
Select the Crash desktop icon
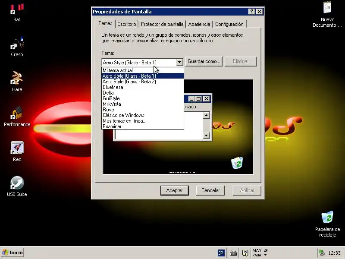[x=17, y=44]
